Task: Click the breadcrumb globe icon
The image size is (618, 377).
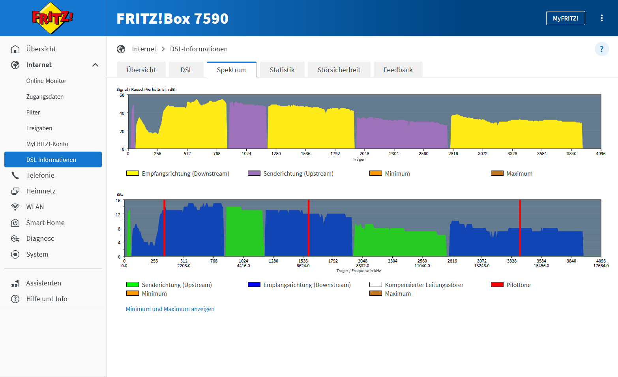Action: [121, 49]
